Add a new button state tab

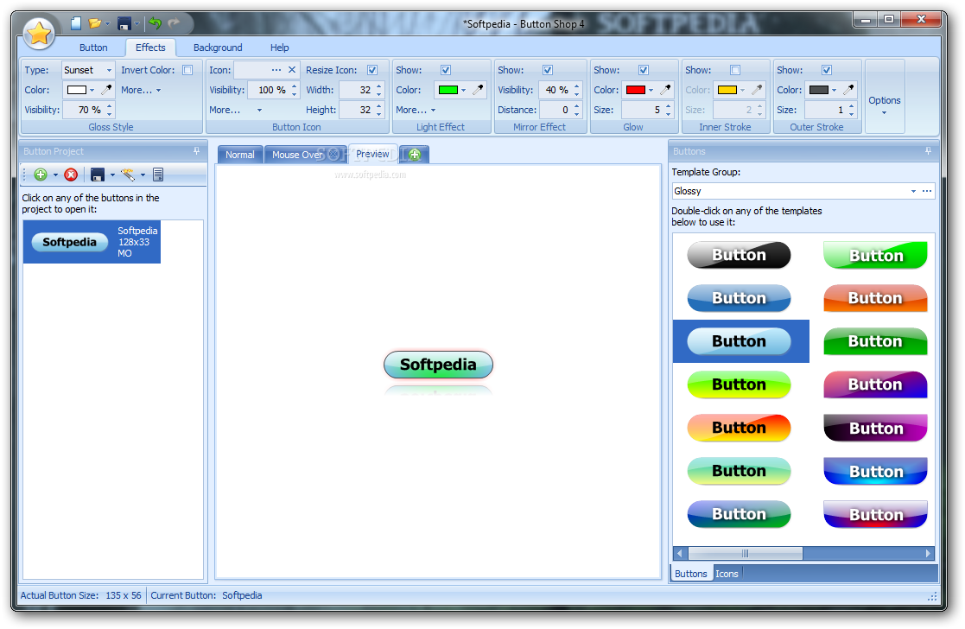[415, 155]
